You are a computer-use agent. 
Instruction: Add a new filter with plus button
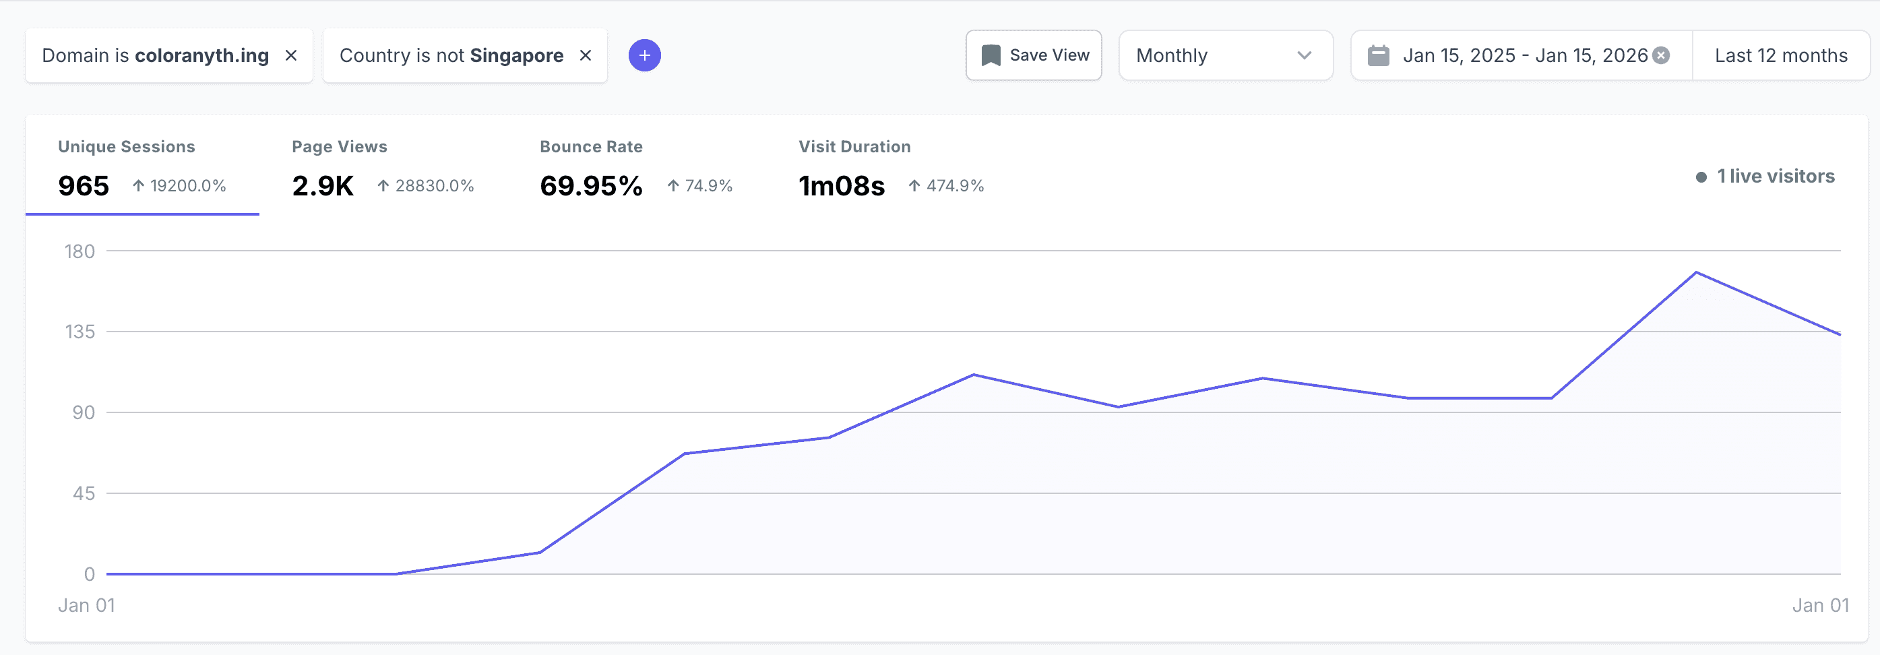coord(644,55)
